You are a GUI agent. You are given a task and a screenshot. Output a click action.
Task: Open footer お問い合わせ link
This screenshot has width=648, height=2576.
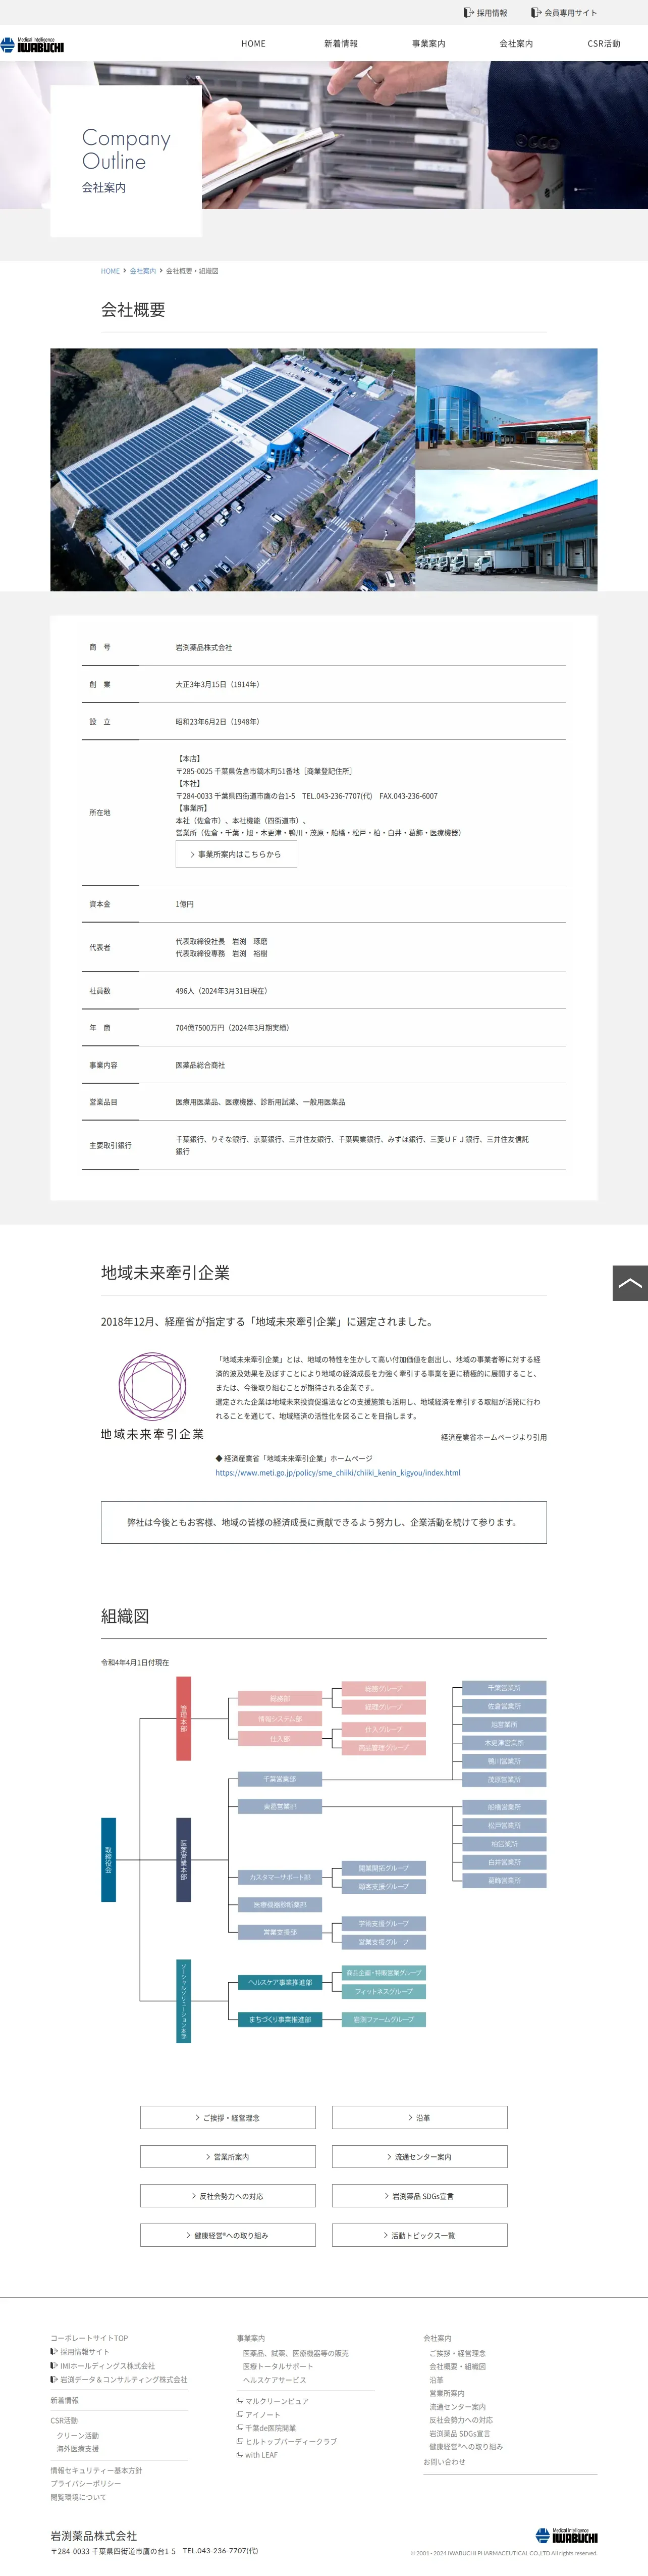pyautogui.click(x=444, y=2462)
